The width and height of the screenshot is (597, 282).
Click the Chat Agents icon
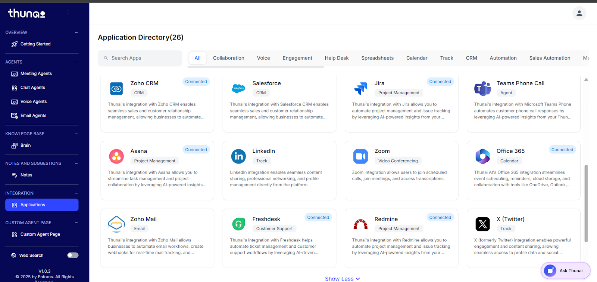point(15,88)
